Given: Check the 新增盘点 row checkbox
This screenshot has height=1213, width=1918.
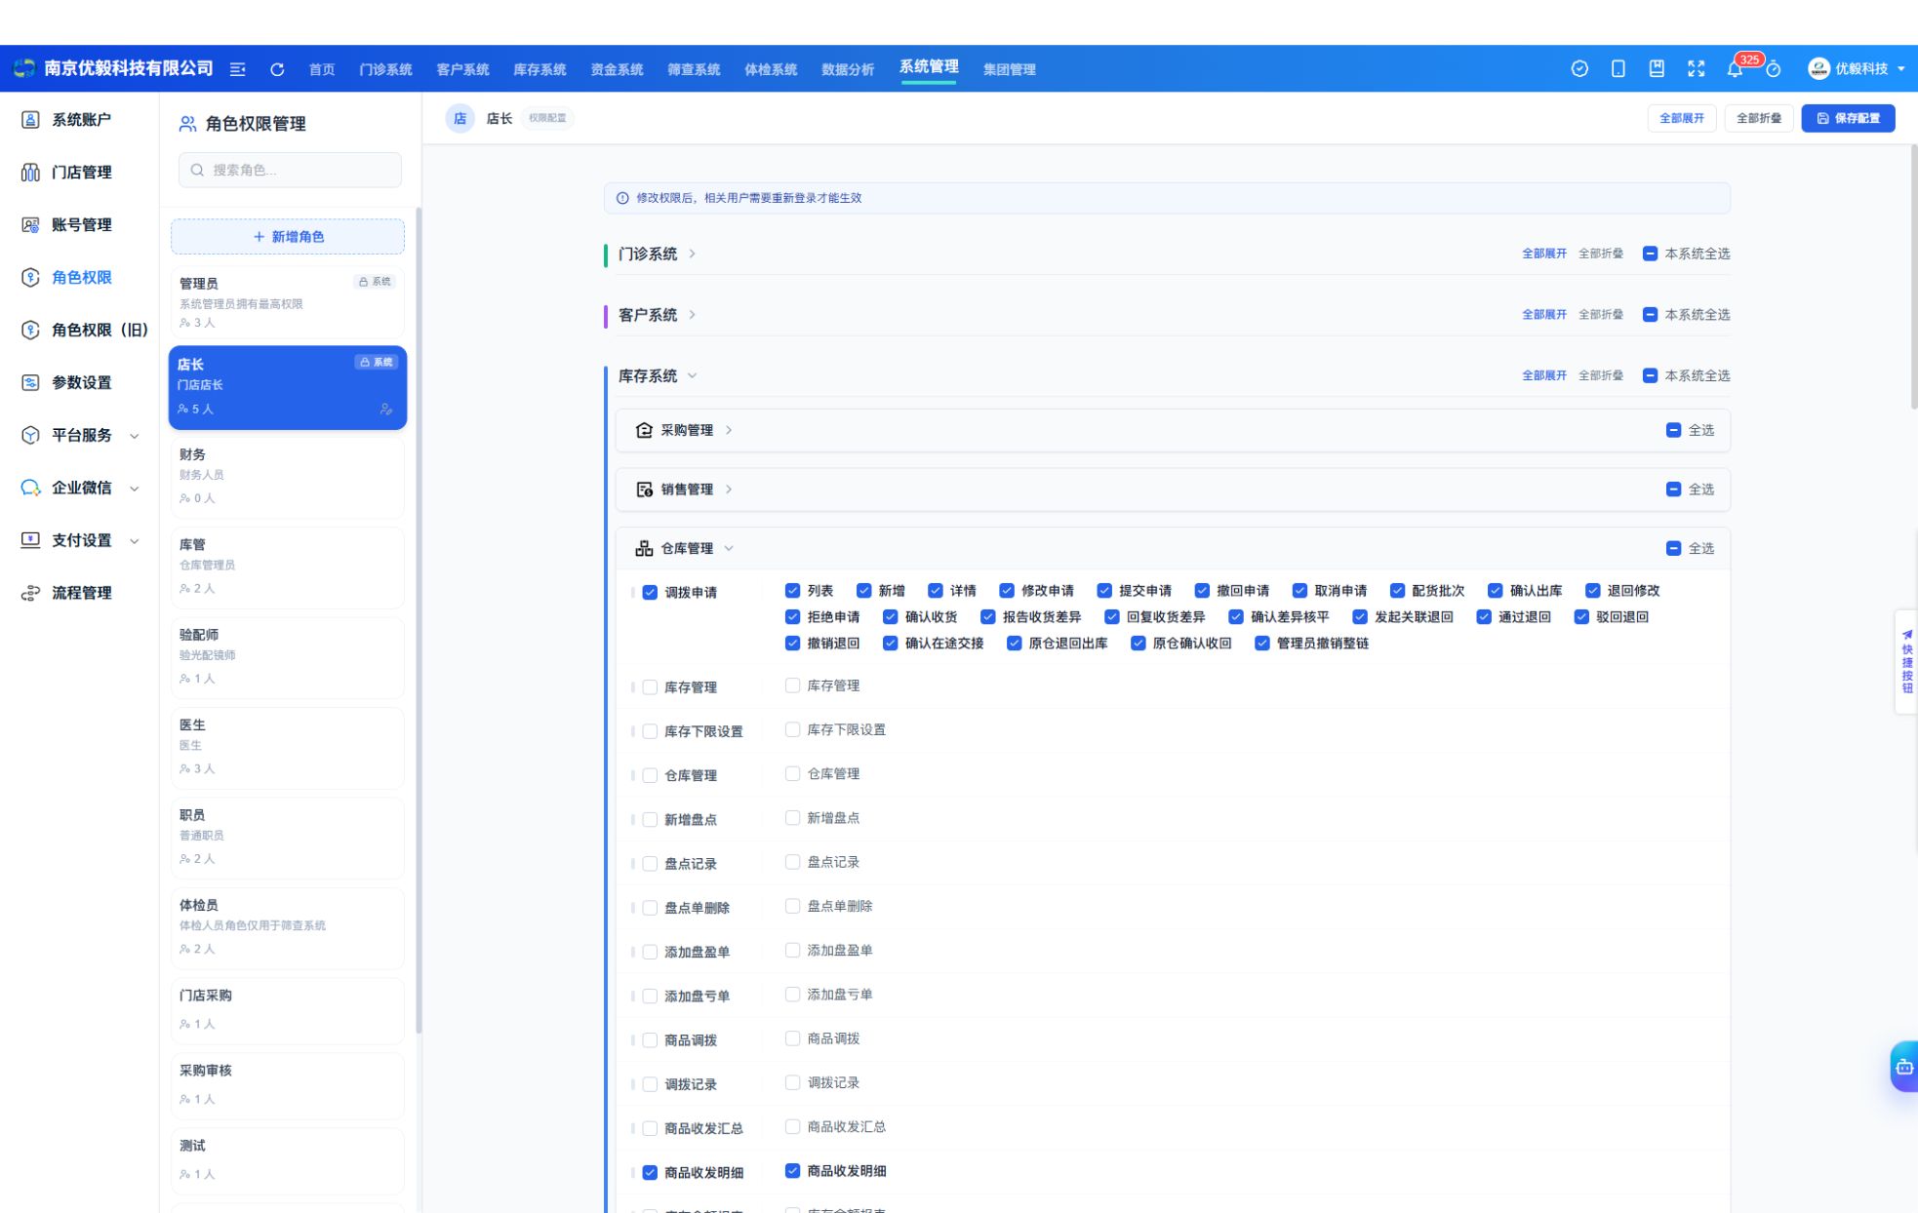Looking at the screenshot, I should click(650, 819).
